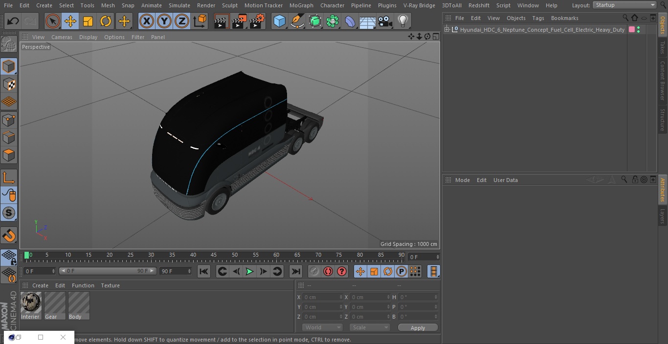Click Windows taskbar Cinema 4D icon
Viewport: 668px width, 344px height.
pos(12,337)
